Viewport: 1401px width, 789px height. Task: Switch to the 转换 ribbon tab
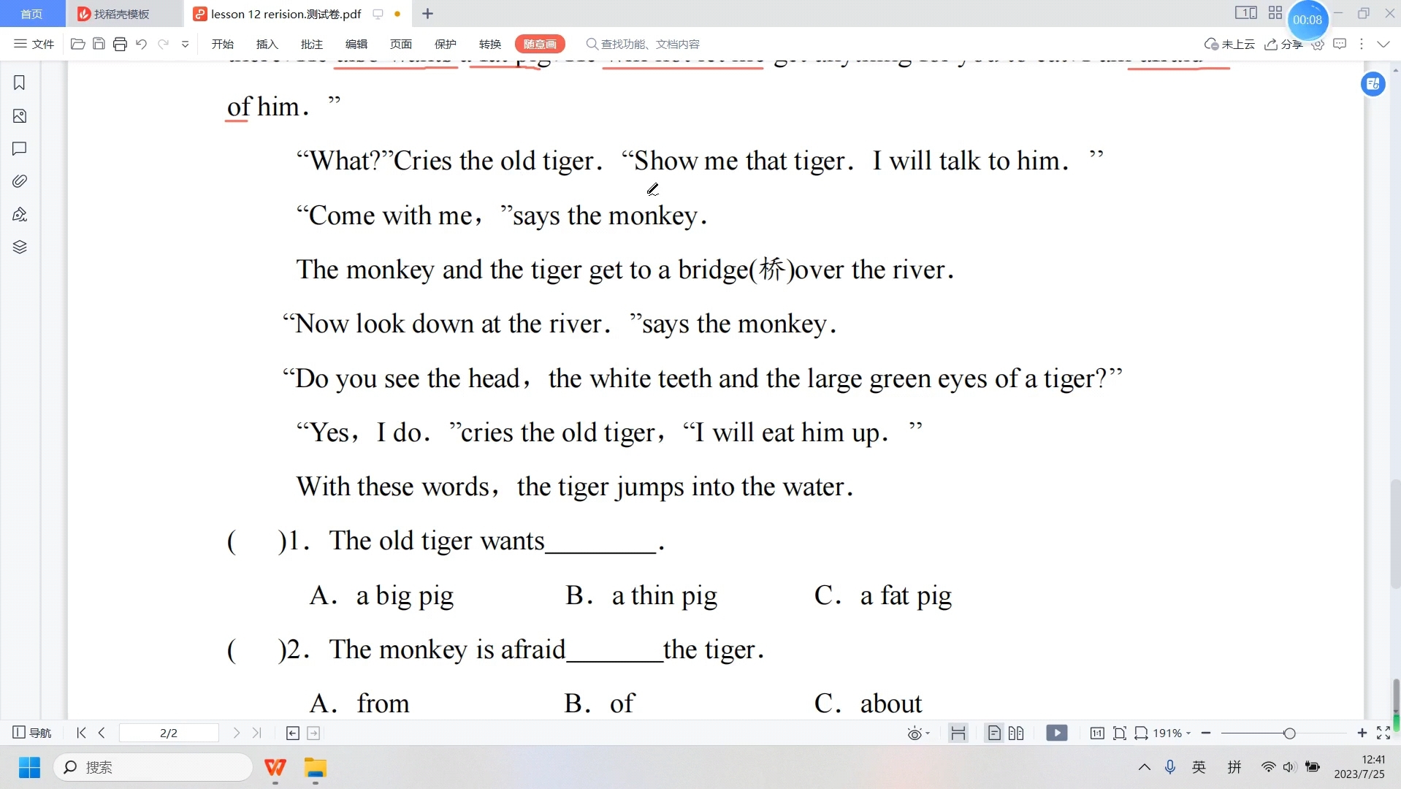pyautogui.click(x=490, y=44)
